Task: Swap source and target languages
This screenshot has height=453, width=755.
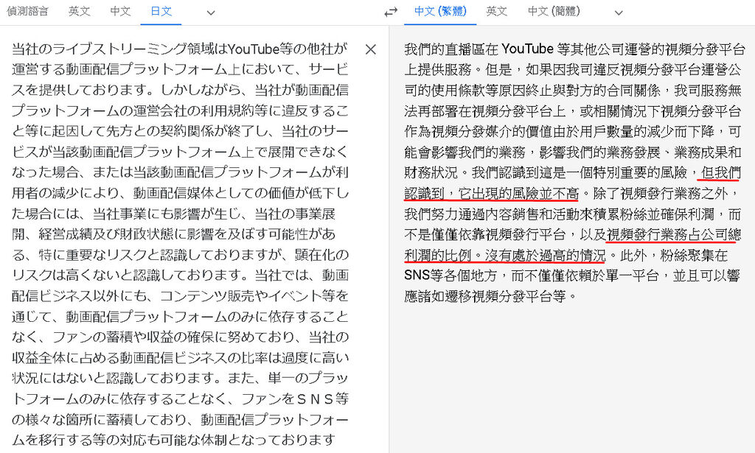Action: (x=391, y=12)
